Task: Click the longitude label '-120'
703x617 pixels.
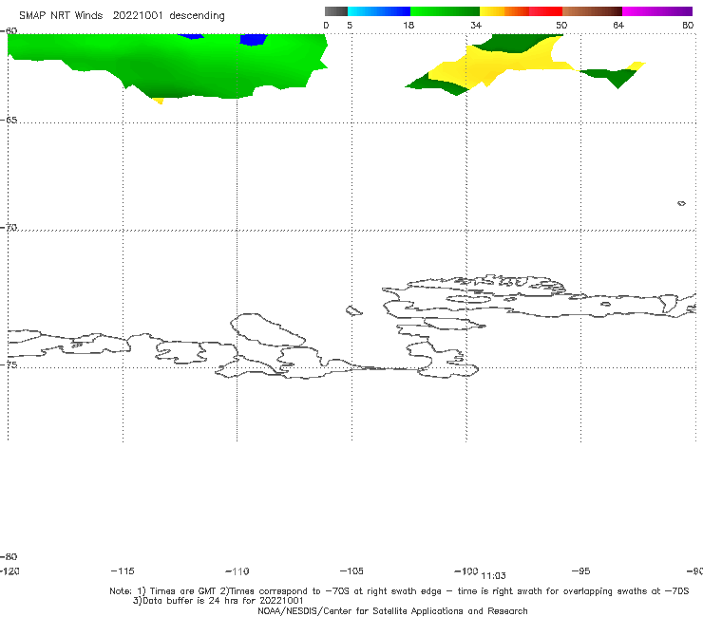Action: [x=9, y=570]
